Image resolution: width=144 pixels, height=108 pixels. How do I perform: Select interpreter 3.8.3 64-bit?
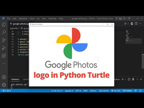tap(104, 91)
